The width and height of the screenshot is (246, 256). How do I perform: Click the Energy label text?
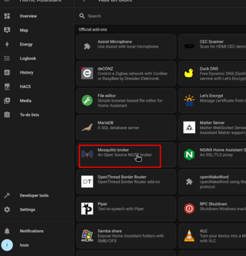26,44
